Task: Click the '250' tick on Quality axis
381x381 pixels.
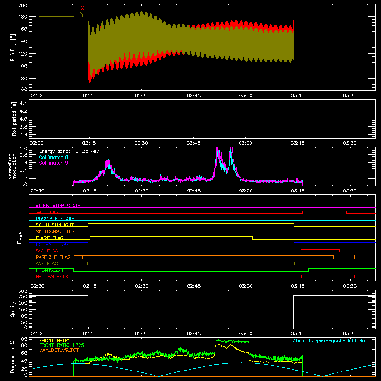Action: pyautogui.click(x=23, y=296)
